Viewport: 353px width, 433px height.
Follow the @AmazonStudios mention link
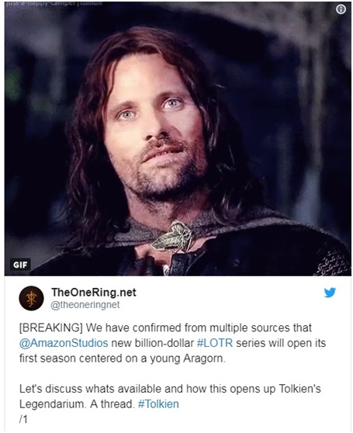(64, 343)
